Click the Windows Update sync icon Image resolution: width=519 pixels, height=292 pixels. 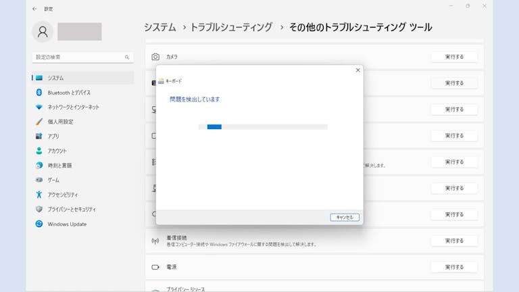(39, 224)
